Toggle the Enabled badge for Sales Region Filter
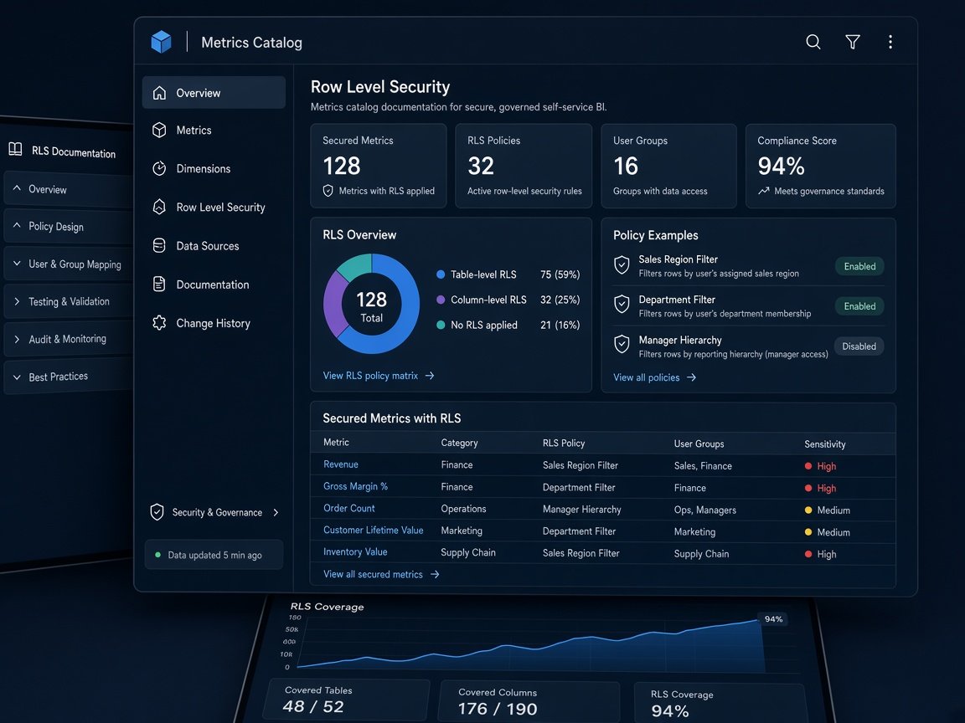Image resolution: width=965 pixels, height=723 pixels. pos(859,266)
